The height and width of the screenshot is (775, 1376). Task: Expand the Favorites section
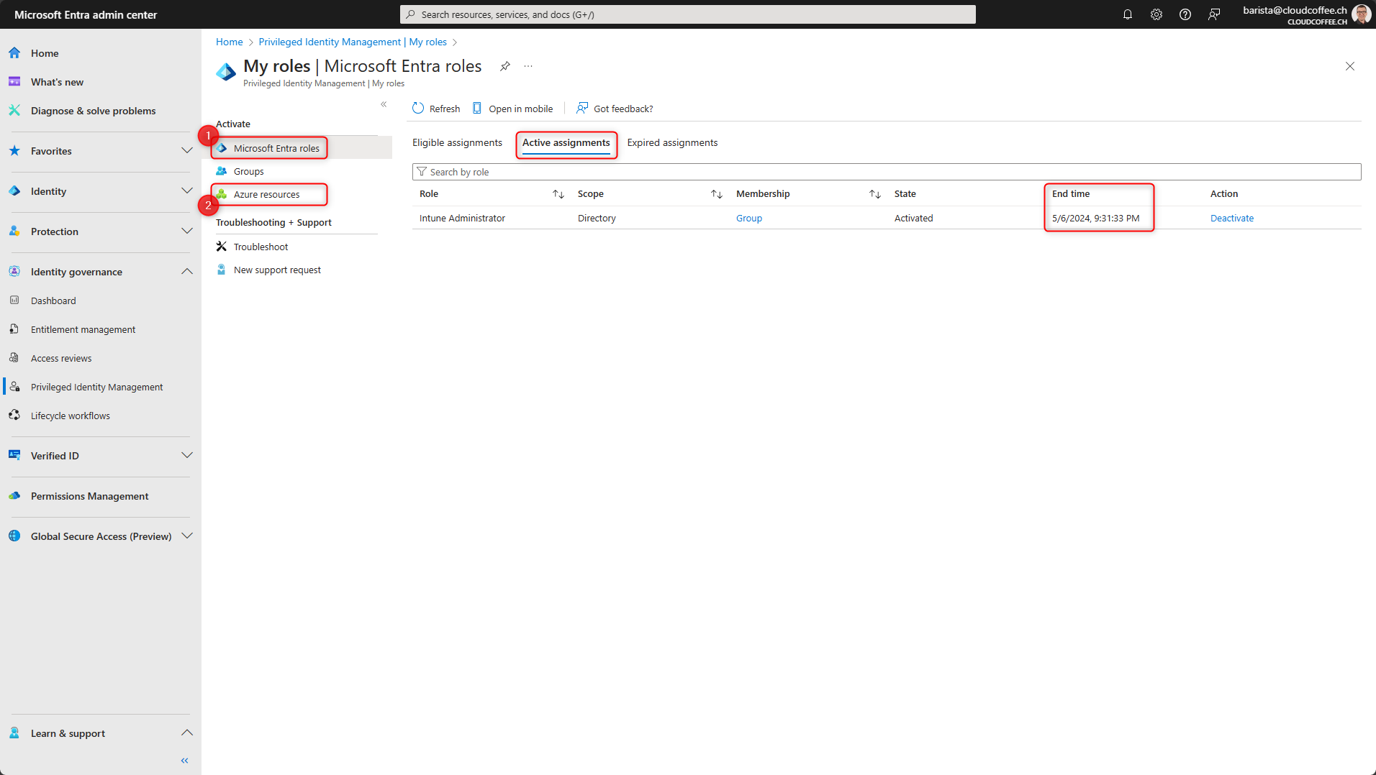(x=187, y=151)
